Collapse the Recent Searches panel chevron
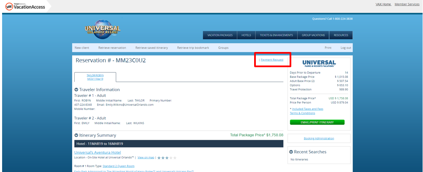The width and height of the screenshot is (423, 172). coord(291,152)
